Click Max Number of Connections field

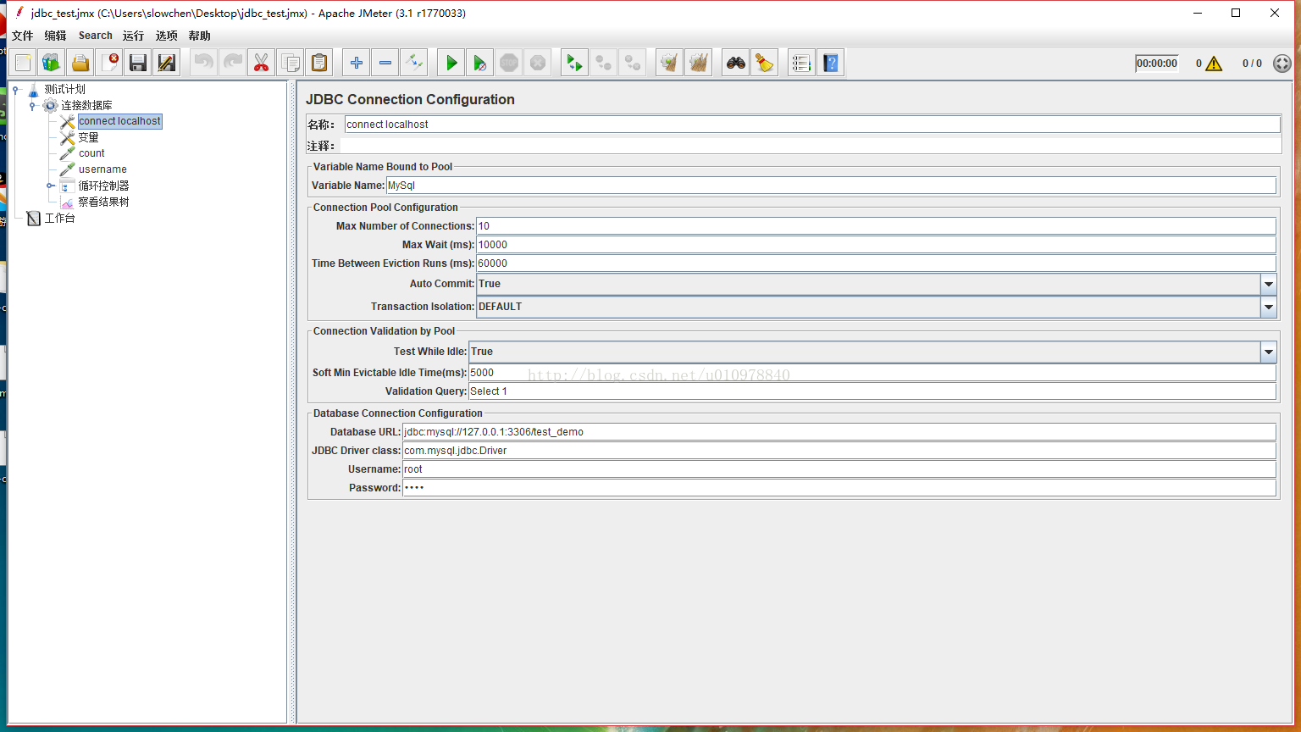tap(876, 226)
